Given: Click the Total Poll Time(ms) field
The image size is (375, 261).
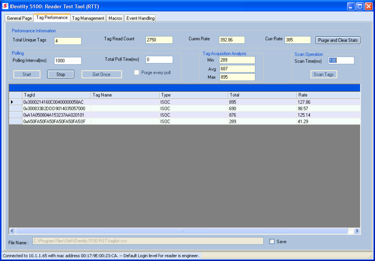Looking at the screenshot, I should (159, 59).
